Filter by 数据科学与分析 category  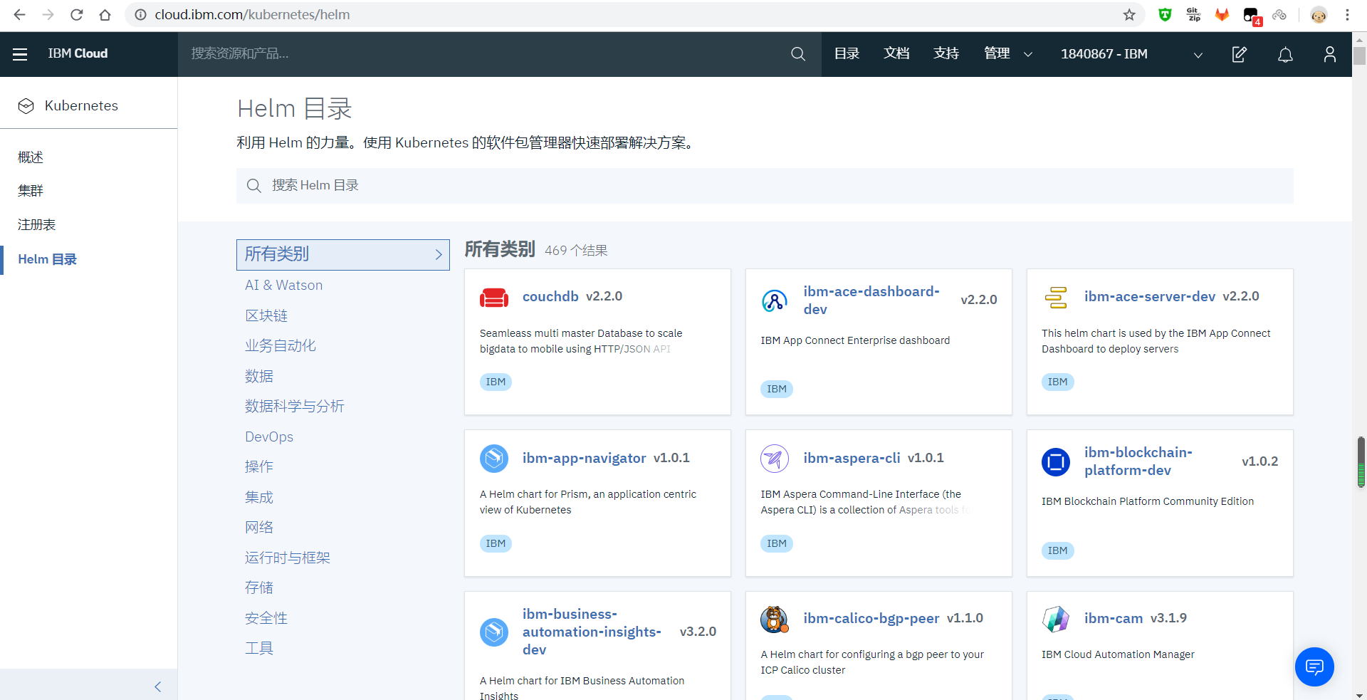tap(295, 407)
